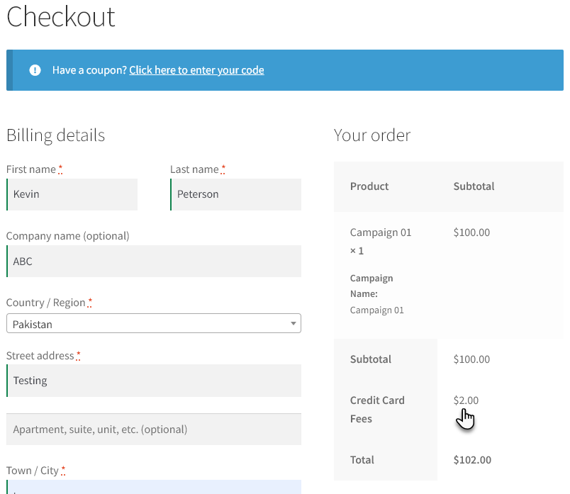Click the coupon notice exclamation icon
570x494 pixels.
click(x=35, y=69)
